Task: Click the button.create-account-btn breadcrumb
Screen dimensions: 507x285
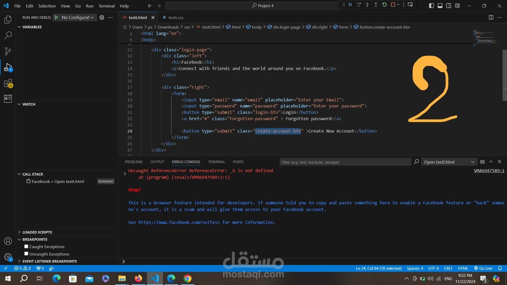Action: point(381,27)
